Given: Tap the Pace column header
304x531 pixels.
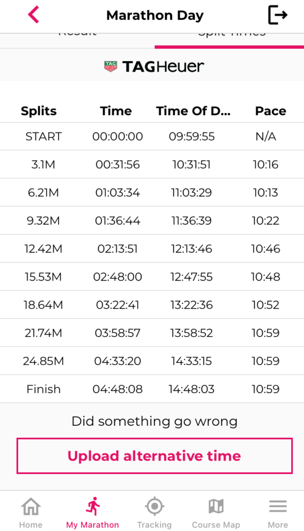Looking at the screenshot, I should 270,111.
